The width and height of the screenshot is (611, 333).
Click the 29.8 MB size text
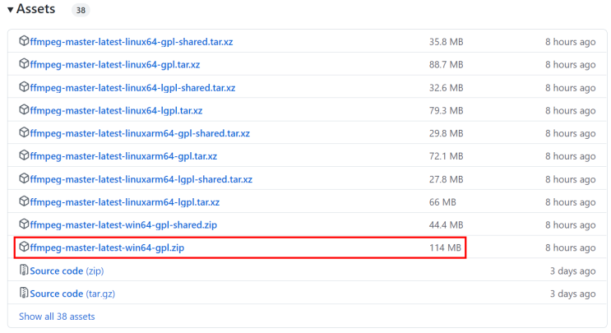447,133
